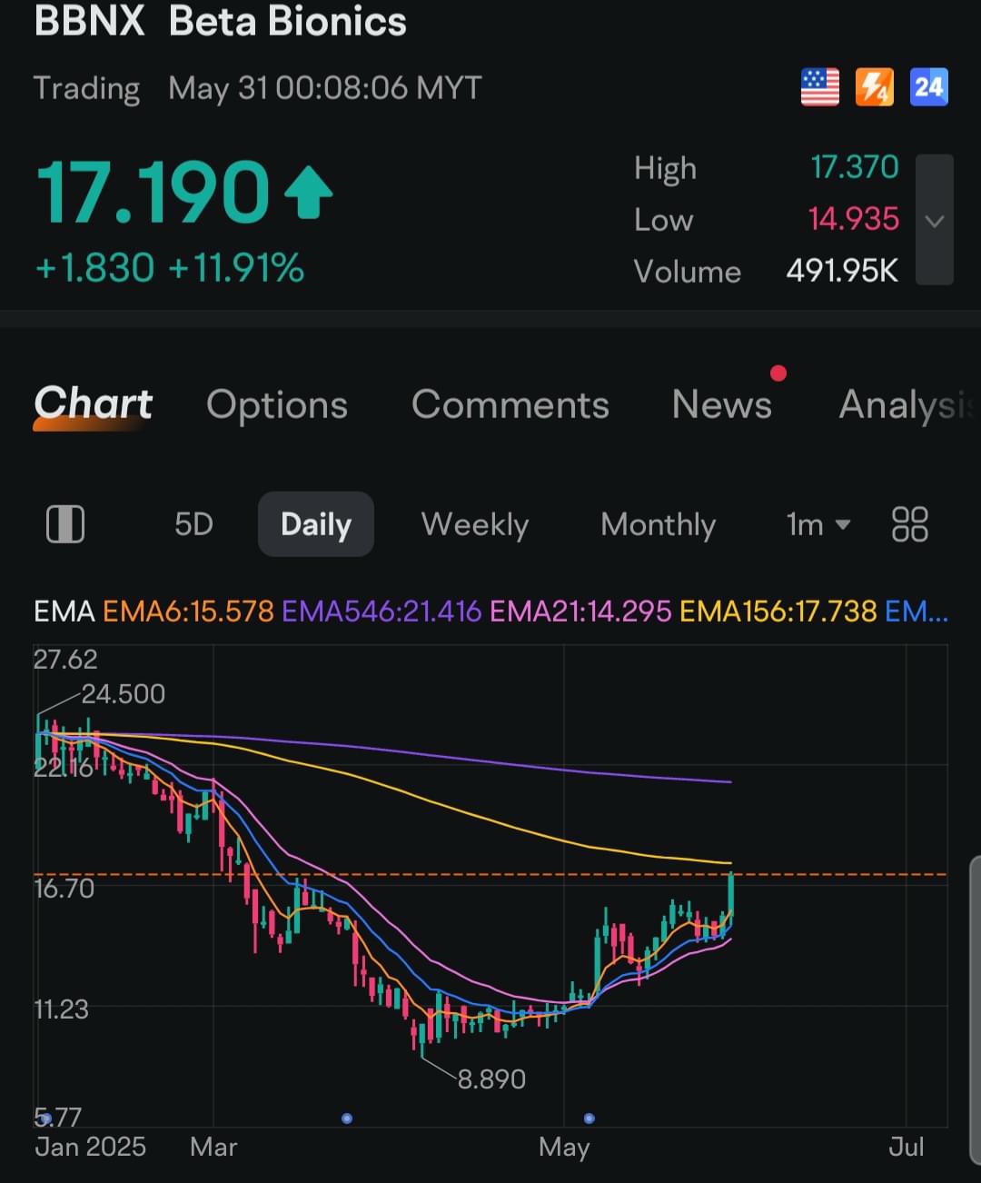Tap the 5.77 price axis label

(57, 1117)
